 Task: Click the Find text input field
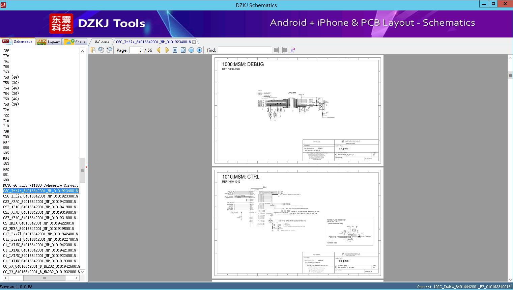(x=245, y=50)
